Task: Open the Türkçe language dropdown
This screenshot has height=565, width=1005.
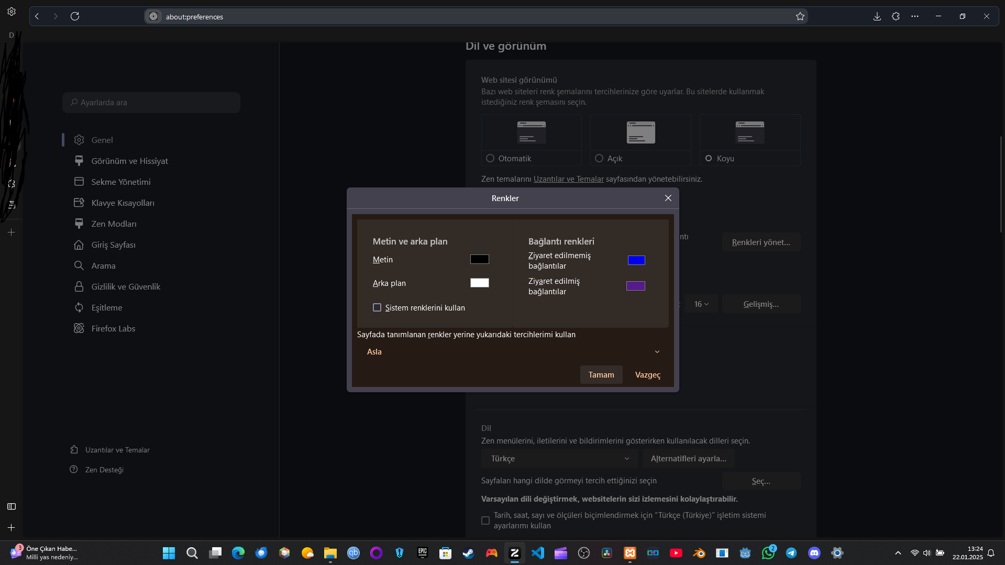Action: pos(559,459)
